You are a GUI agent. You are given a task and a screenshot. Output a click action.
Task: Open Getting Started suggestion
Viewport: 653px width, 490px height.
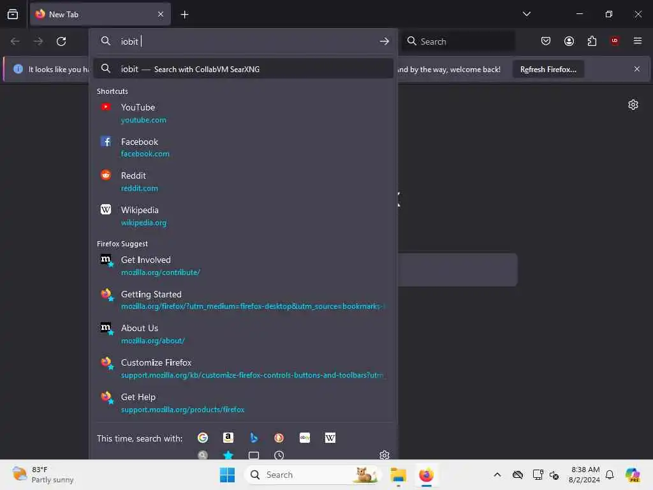pos(243,300)
